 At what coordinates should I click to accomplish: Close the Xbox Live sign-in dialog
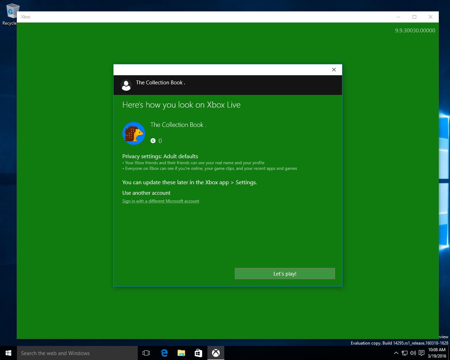pyautogui.click(x=334, y=70)
